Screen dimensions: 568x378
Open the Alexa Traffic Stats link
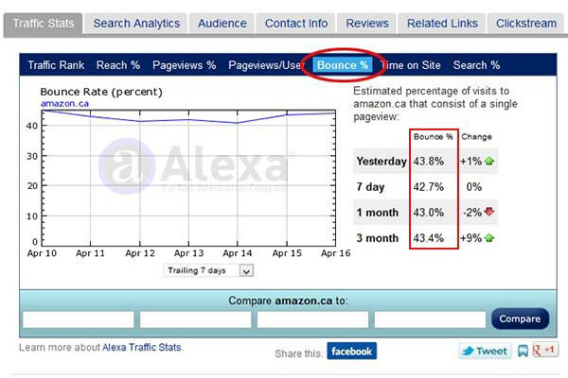coord(142,348)
